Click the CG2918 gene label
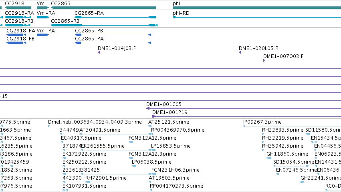 [x=14, y=4]
